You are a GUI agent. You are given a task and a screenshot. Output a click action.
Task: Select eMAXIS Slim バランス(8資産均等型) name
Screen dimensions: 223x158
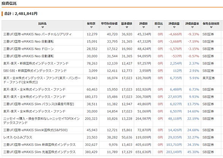(x=39, y=104)
